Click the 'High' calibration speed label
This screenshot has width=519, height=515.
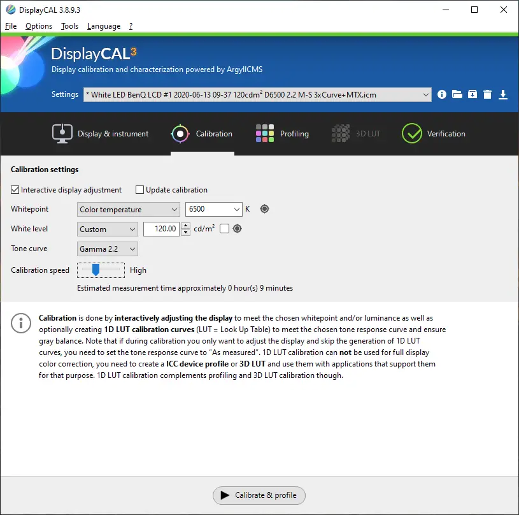tap(138, 270)
